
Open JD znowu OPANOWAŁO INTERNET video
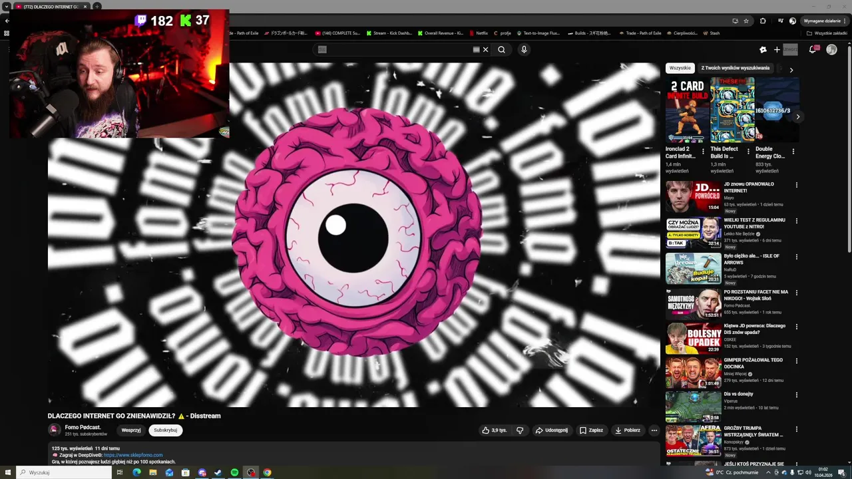pos(694,196)
